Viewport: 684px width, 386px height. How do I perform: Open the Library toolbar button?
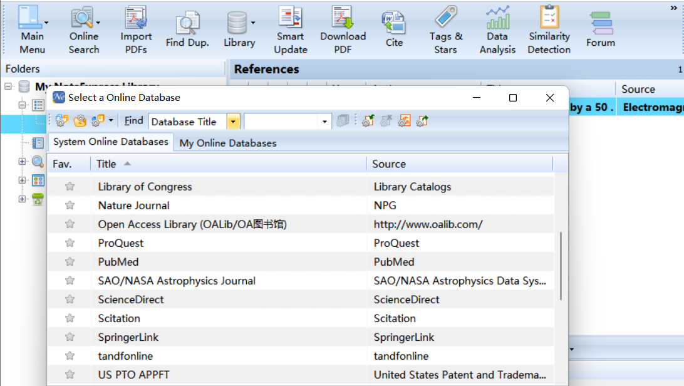[239, 29]
